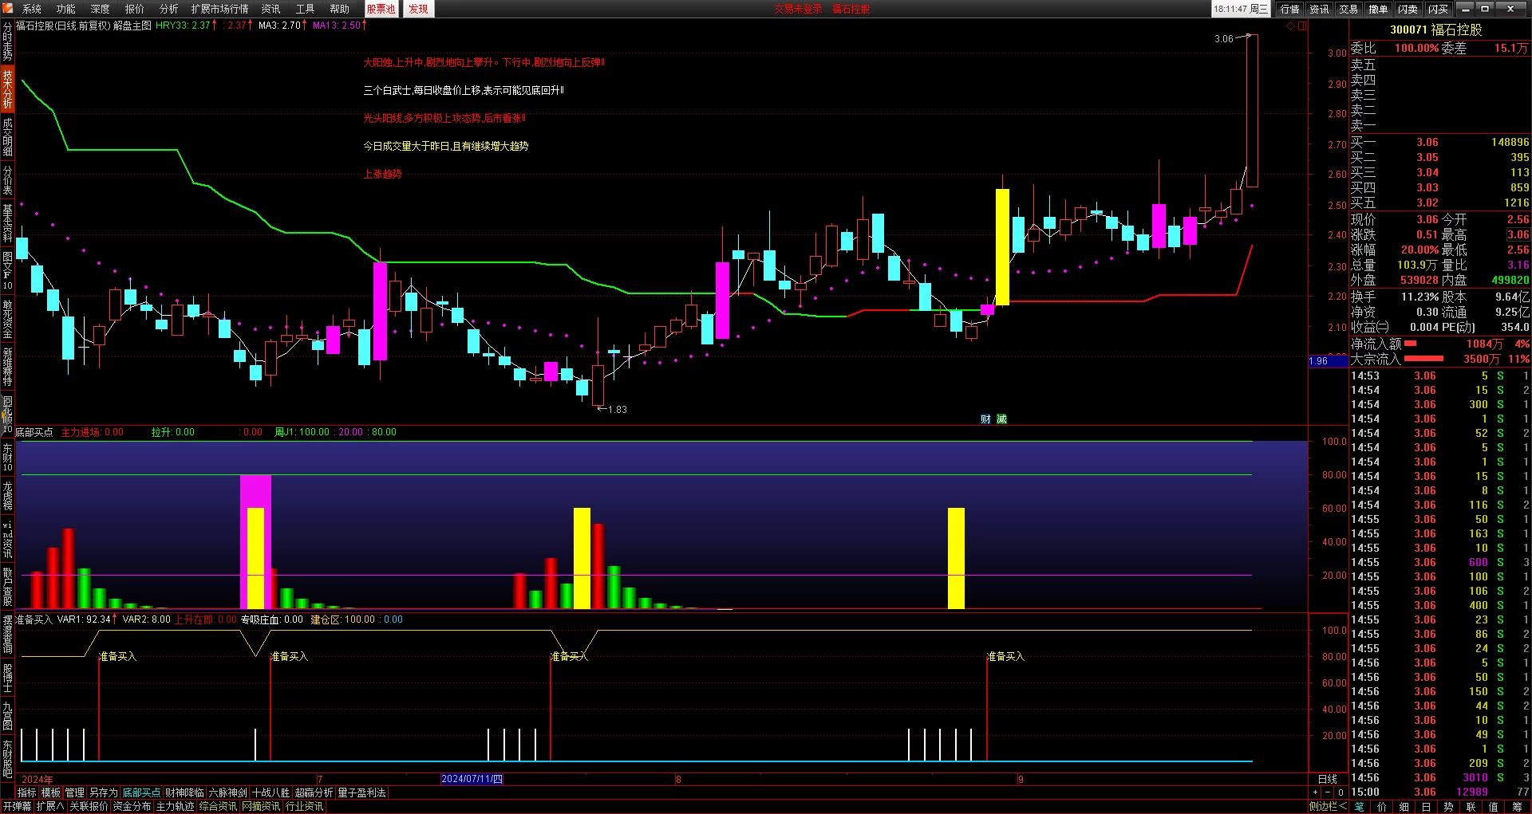
Task: Open the 系统 menu
Action: tap(32, 9)
